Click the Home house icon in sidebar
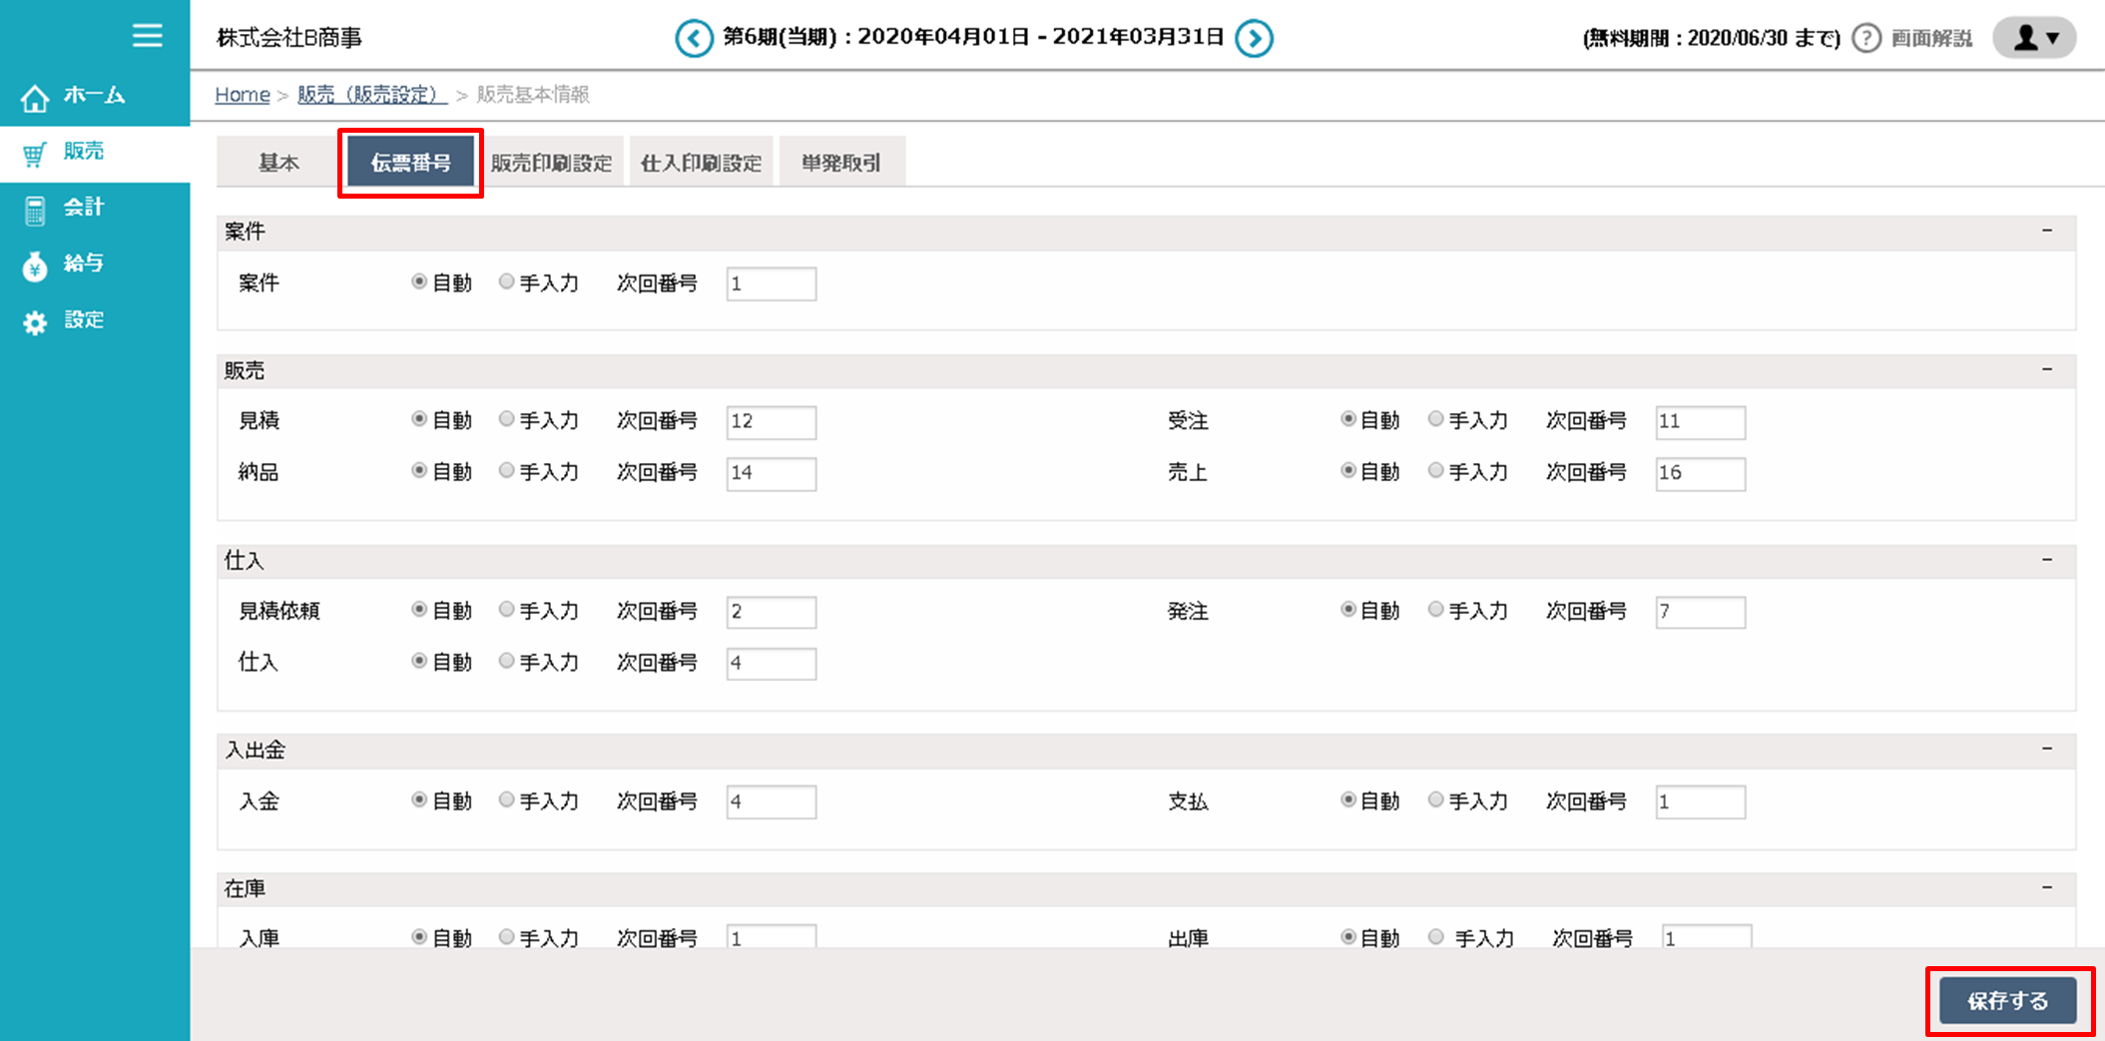 point(35,98)
